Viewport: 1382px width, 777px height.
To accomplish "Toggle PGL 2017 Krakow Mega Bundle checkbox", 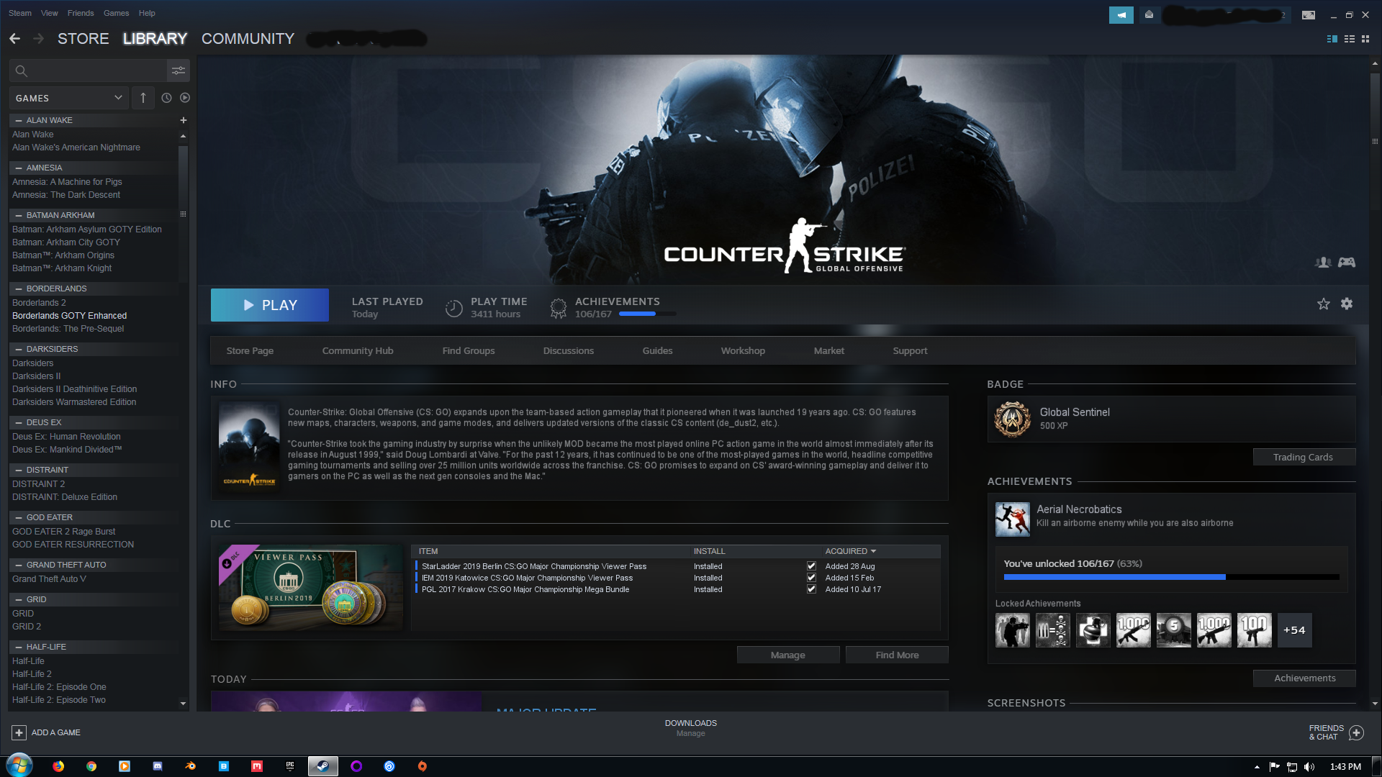I will click(x=811, y=589).
